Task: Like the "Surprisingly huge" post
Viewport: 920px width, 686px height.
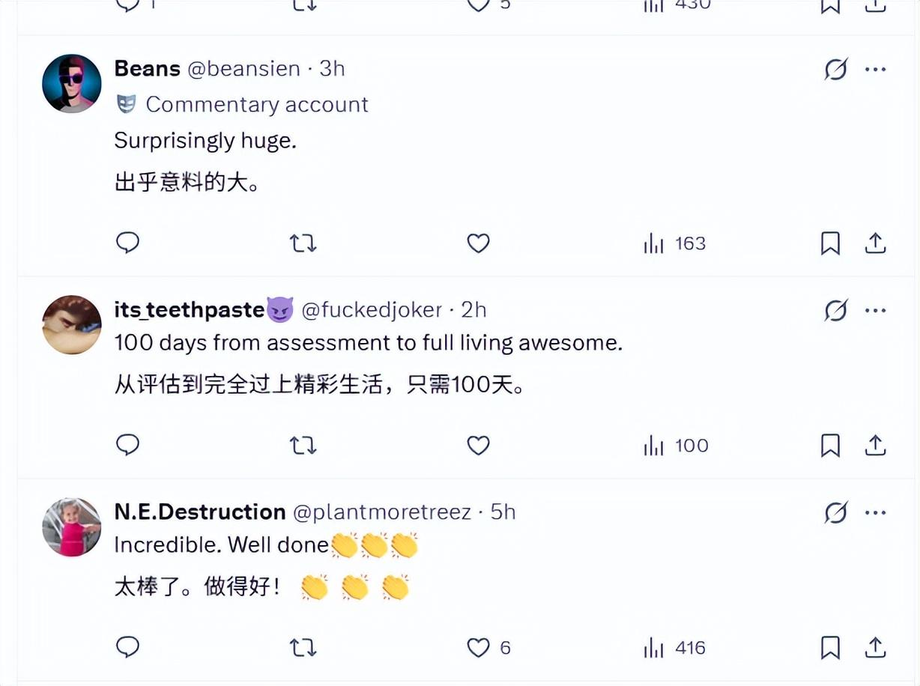Action: pyautogui.click(x=478, y=243)
